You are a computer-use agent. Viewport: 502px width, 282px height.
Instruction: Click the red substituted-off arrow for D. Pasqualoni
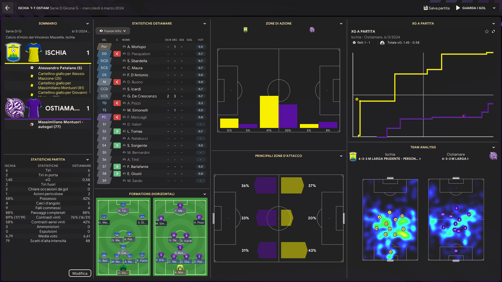point(117,54)
